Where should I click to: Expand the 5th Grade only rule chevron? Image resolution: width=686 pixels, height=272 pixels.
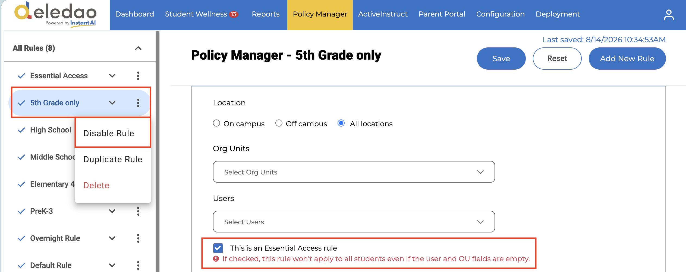coord(112,103)
